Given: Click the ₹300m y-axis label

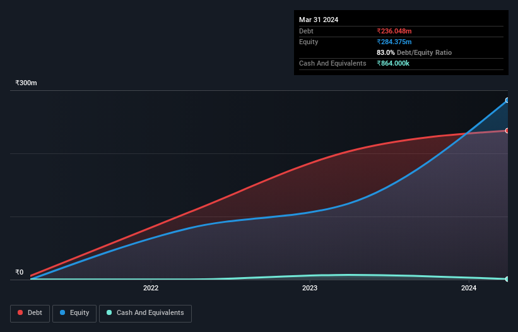Looking at the screenshot, I should [26, 83].
